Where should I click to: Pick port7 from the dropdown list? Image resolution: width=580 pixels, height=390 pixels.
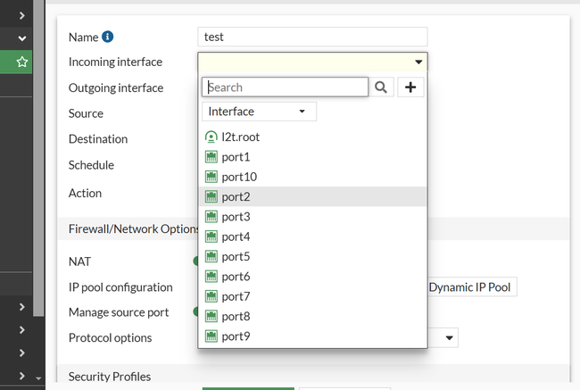[x=236, y=296]
